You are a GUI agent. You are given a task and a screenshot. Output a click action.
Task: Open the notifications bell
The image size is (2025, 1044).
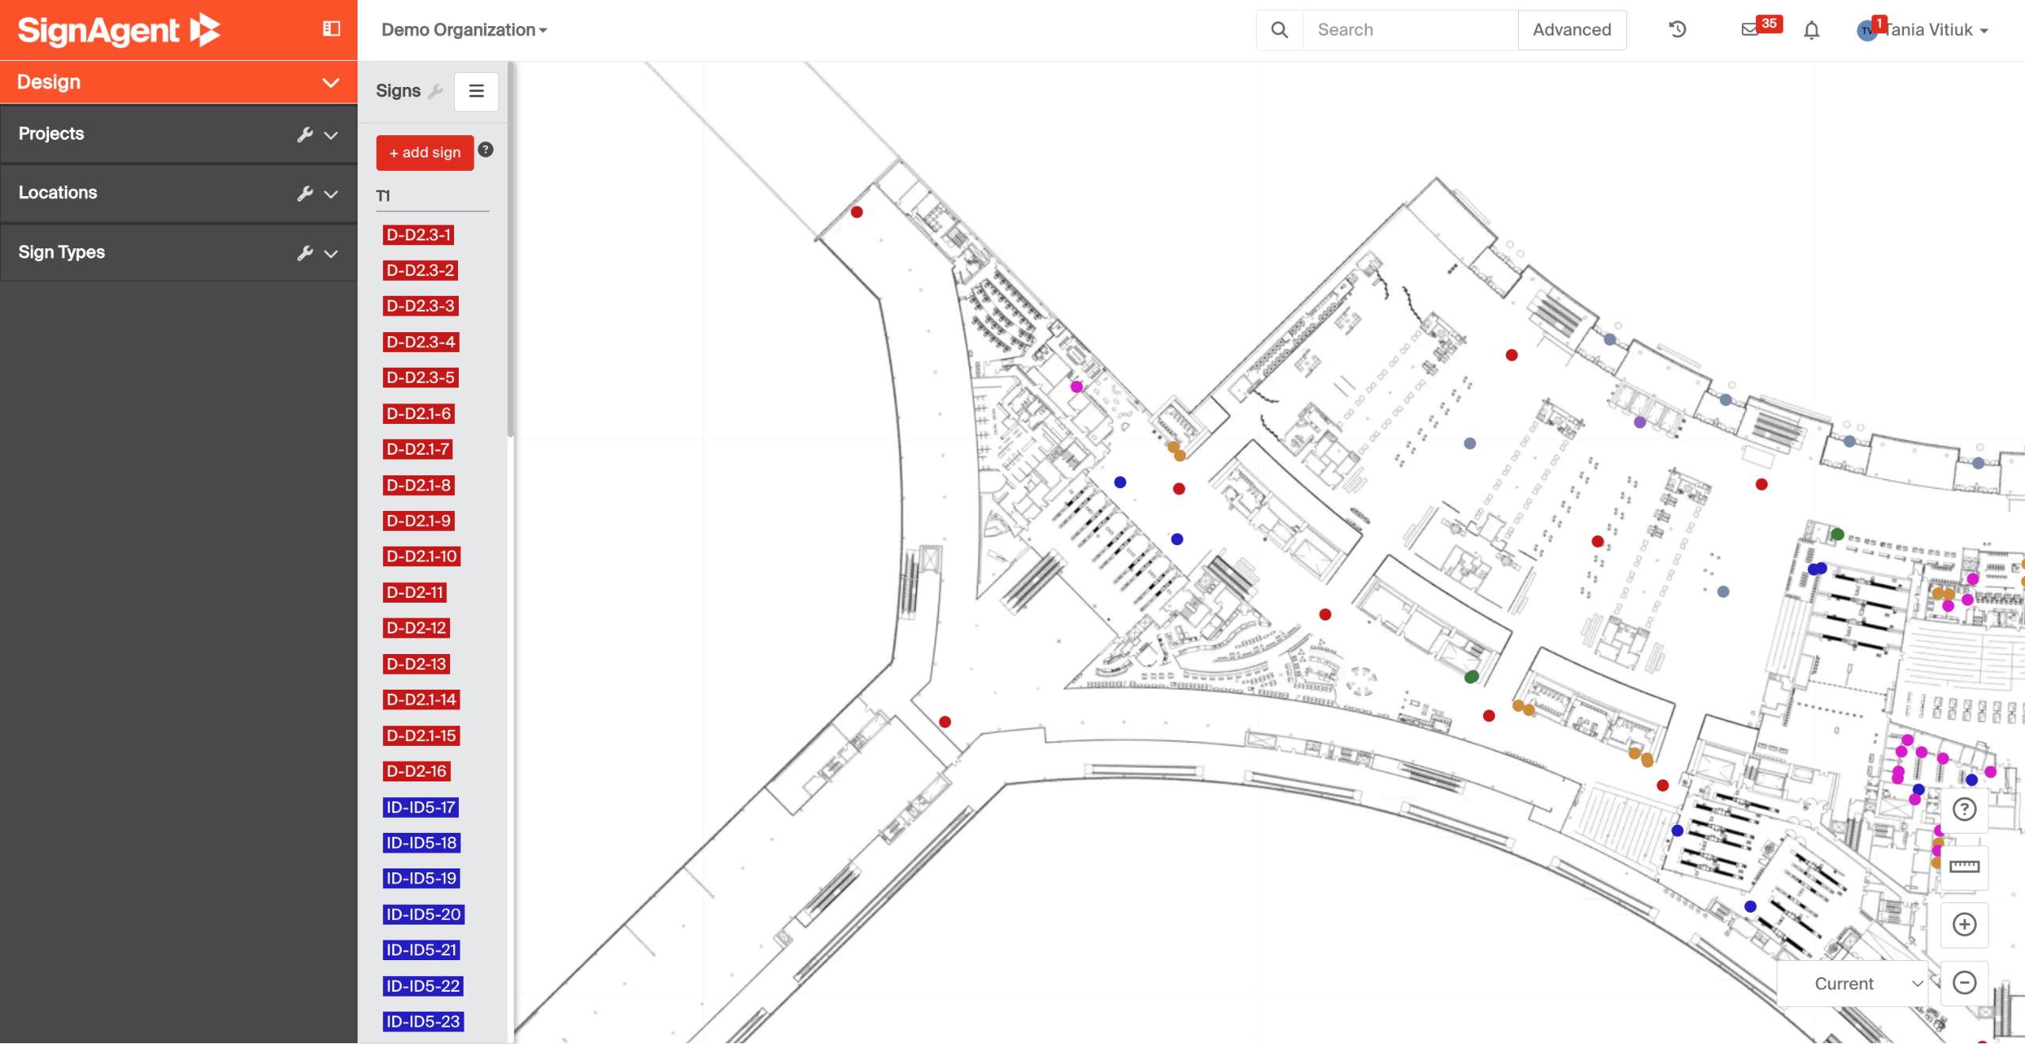1811,30
